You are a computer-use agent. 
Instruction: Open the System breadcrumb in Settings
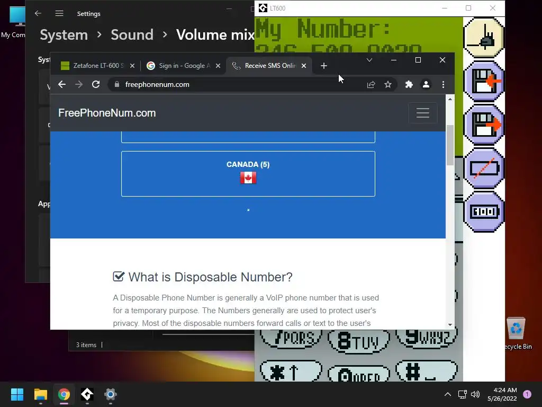coord(64,35)
